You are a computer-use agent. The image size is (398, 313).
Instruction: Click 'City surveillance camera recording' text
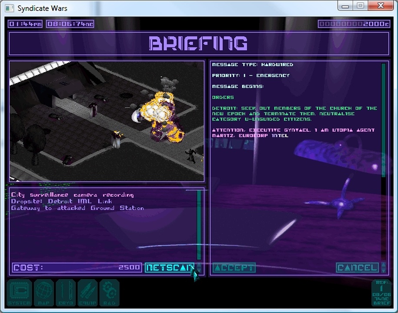(x=72, y=195)
